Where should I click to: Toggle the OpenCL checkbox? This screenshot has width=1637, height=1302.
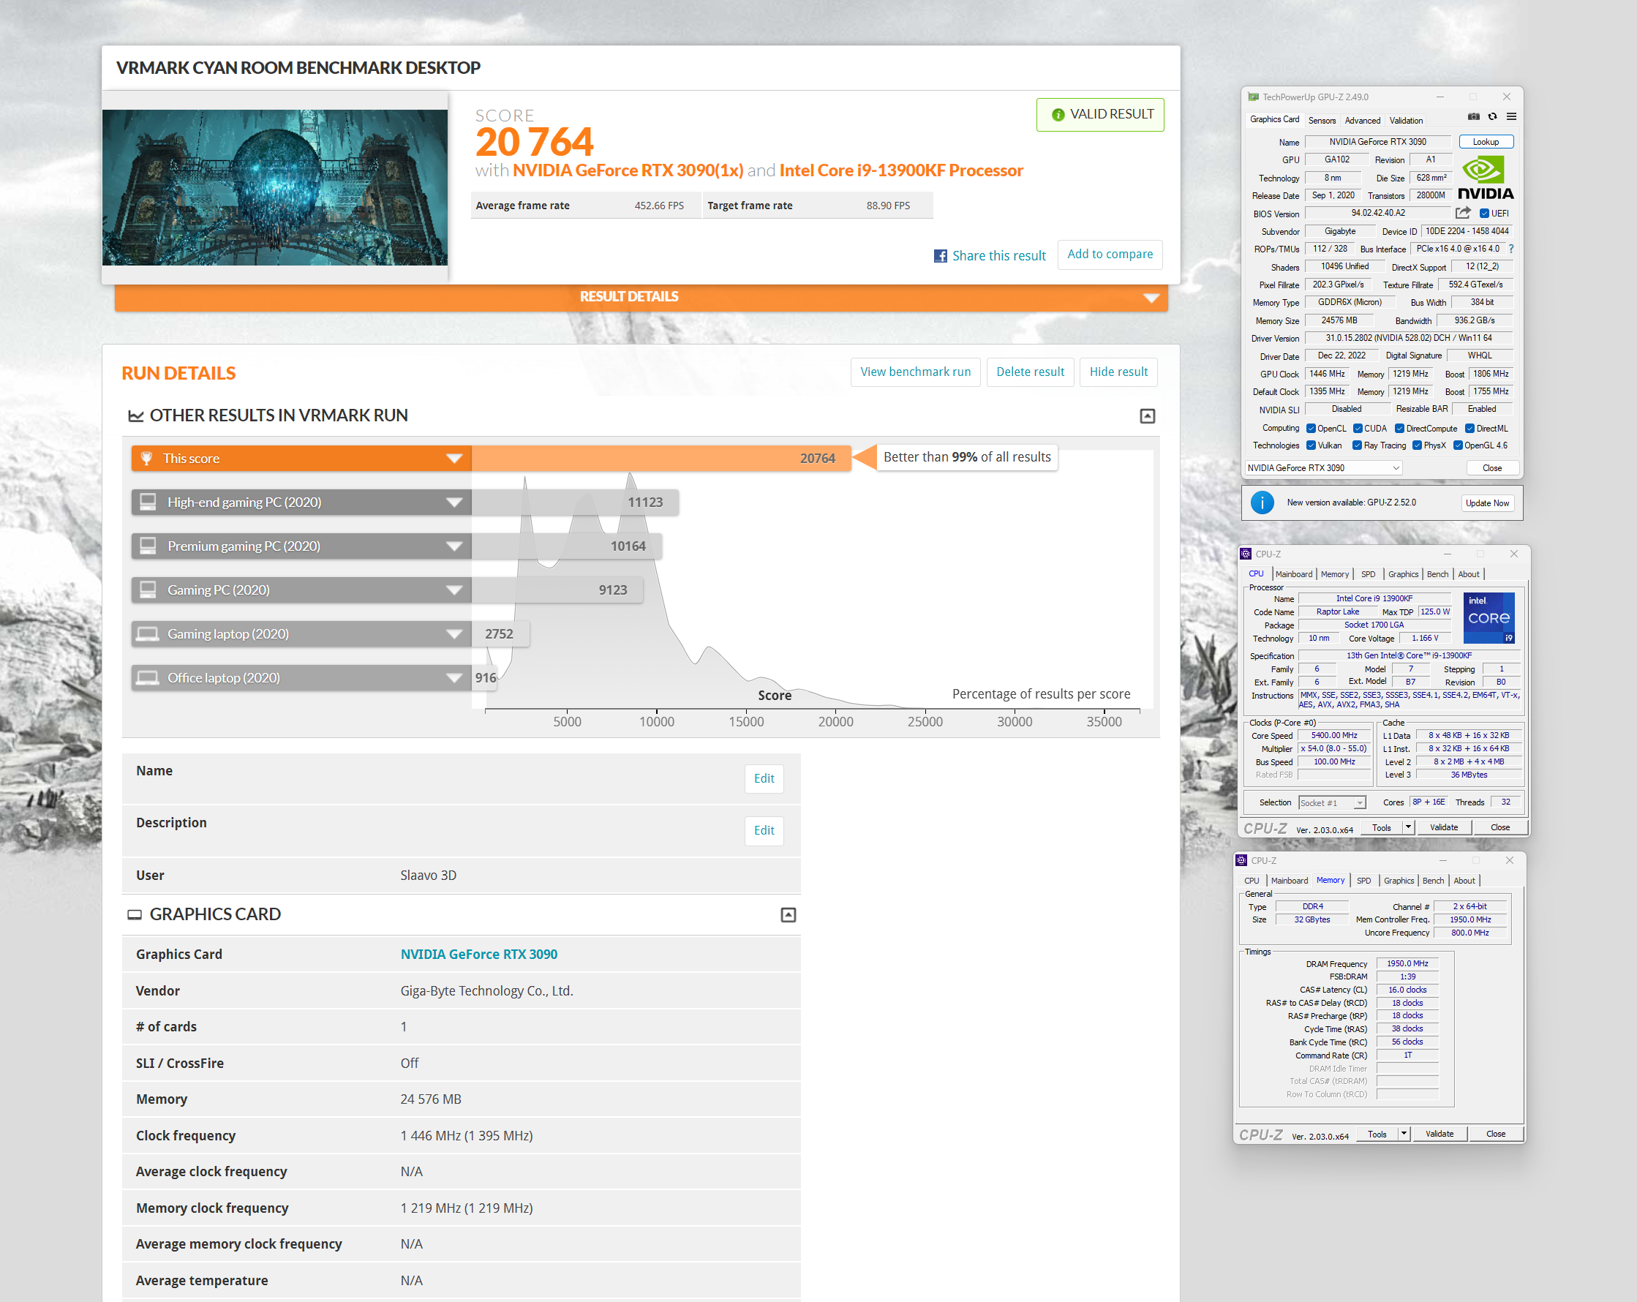point(1311,429)
